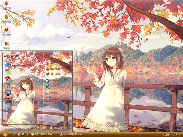Click the penguin QQ icon in system tray
Viewport: 183px width, 137px height.
pyautogui.click(x=166, y=134)
